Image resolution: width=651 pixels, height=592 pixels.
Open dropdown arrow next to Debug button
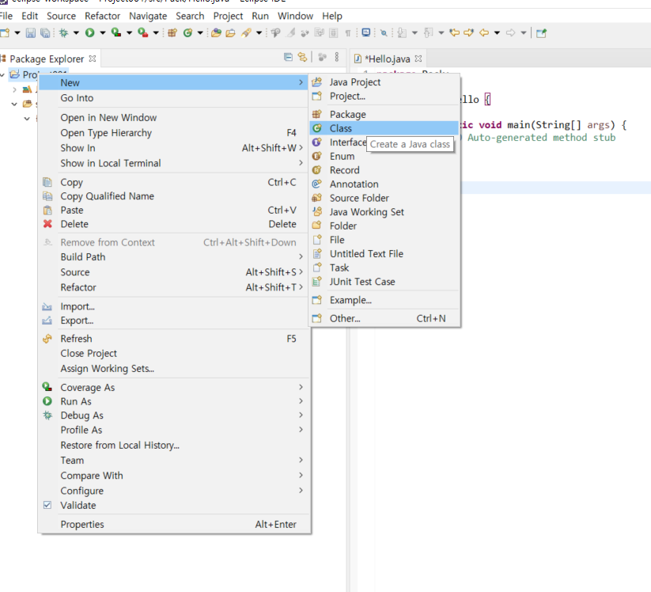pyautogui.click(x=76, y=32)
